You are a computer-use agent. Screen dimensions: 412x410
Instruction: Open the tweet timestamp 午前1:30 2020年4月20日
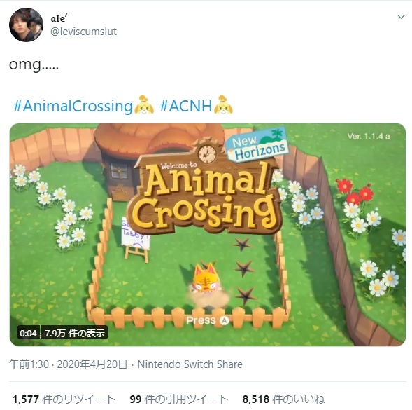tap(68, 364)
